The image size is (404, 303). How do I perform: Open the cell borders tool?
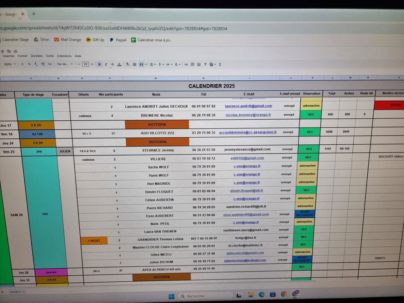[135, 64]
